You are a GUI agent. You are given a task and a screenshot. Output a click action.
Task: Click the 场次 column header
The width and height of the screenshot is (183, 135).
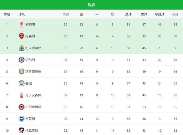click(x=65, y=14)
